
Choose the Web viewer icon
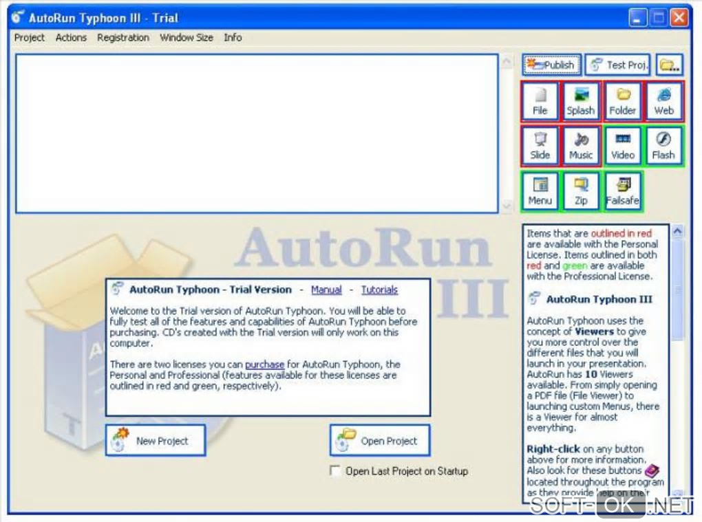coord(663,102)
